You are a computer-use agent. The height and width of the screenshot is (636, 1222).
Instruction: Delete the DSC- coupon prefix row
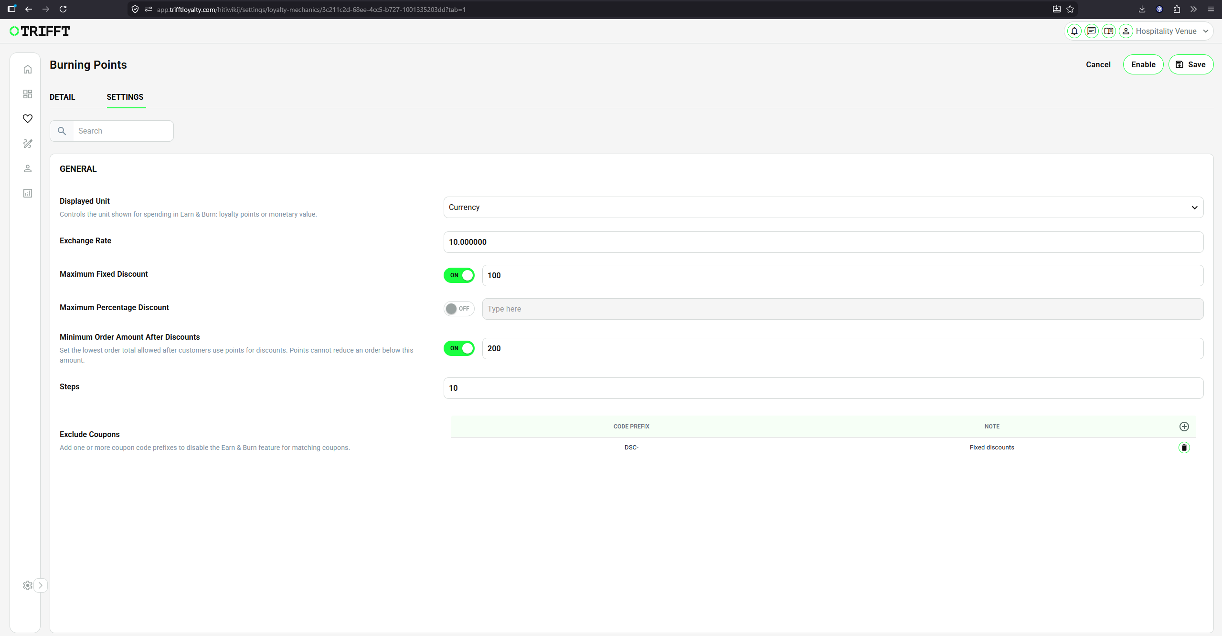click(1184, 448)
